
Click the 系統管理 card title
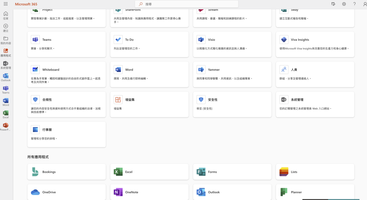click(297, 100)
